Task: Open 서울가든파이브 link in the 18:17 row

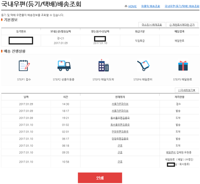Action: [120, 111]
